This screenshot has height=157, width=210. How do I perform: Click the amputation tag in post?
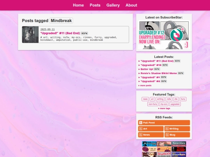63,40
